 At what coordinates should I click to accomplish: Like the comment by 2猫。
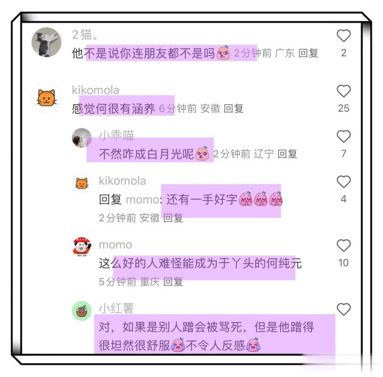click(344, 35)
